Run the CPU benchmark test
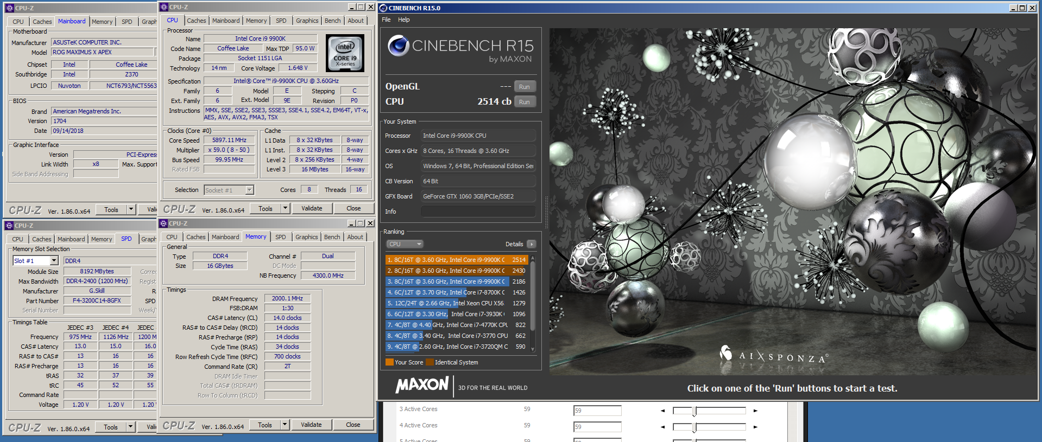 (x=525, y=101)
